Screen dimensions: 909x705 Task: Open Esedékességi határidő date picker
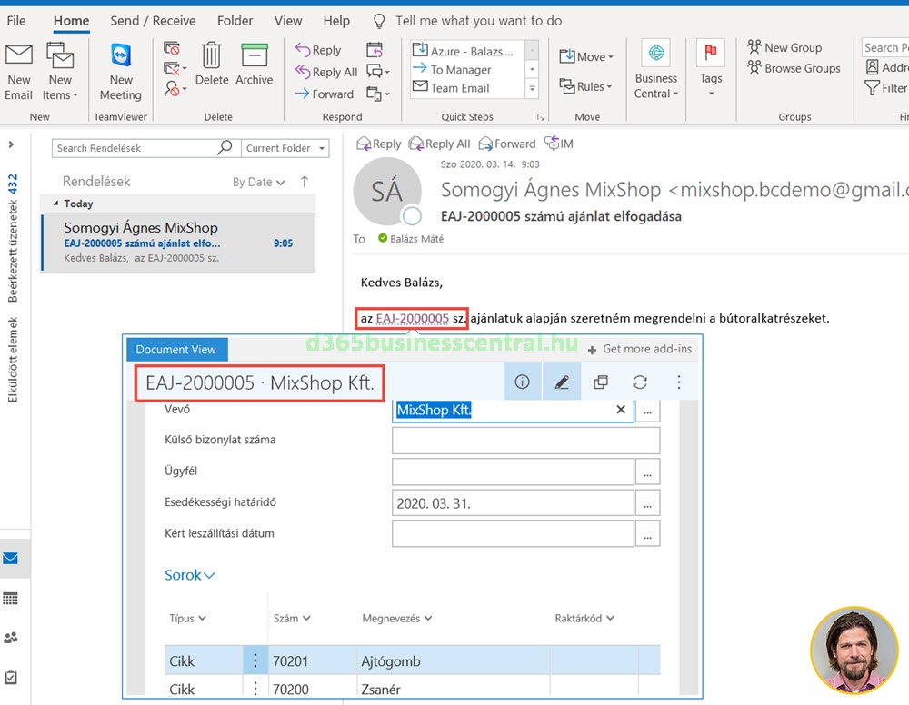coord(647,503)
